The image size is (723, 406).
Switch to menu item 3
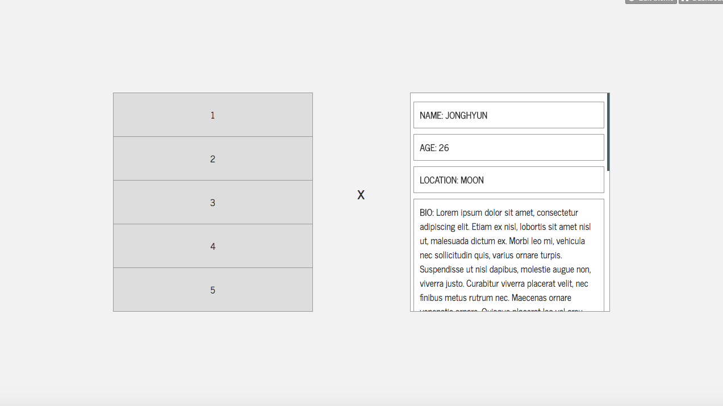coord(212,203)
